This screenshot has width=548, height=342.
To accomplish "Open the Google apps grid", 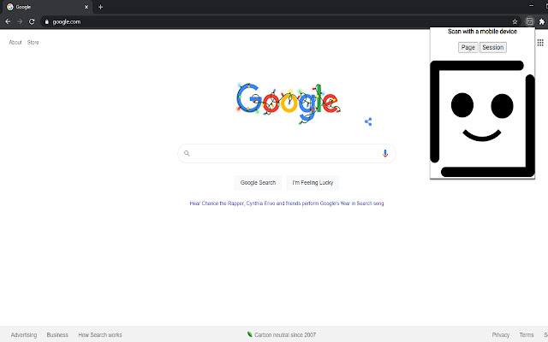I will 540,43.
